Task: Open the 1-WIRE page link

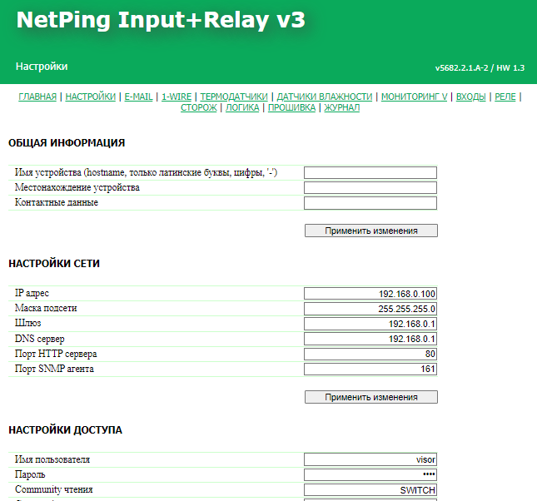Action: (177, 97)
